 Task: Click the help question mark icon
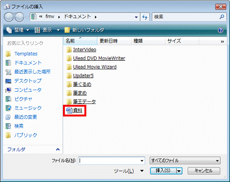221,30
